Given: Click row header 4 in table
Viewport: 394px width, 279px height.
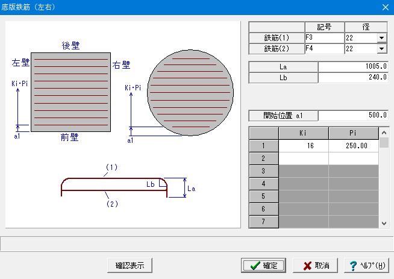Looking at the screenshot, I should 264,184.
